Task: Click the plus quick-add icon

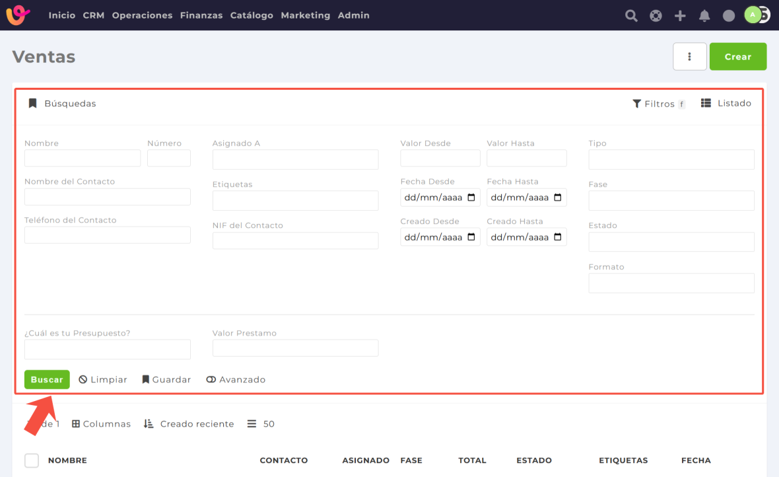Action: [680, 16]
